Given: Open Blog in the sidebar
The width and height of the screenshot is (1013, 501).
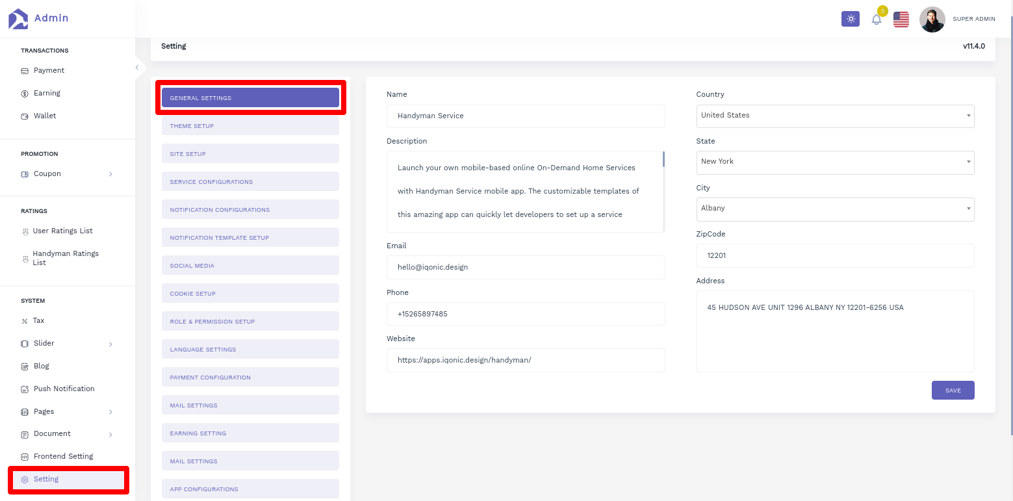Looking at the screenshot, I should click(42, 366).
